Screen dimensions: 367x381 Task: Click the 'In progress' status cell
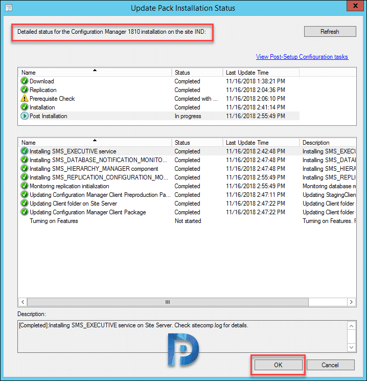tap(188, 116)
